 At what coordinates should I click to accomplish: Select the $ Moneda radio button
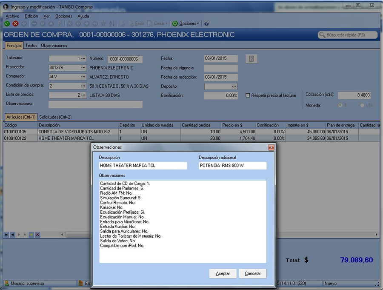[340, 105]
